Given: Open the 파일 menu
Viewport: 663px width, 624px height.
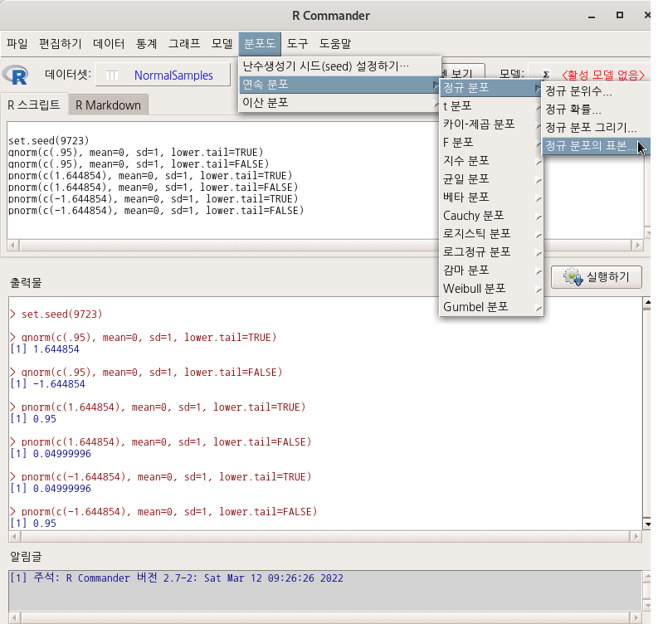Looking at the screenshot, I should 17,43.
